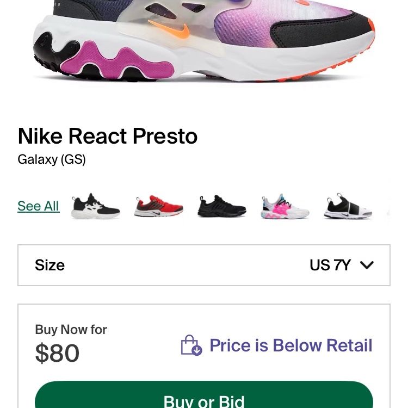Click the Galaxy (GS) colorway subtitle
Viewport: 408px width, 408px height.
pos(52,159)
